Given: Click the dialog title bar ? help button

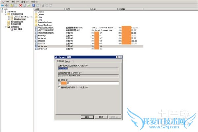Looking at the screenshot, I should coord(117,57).
